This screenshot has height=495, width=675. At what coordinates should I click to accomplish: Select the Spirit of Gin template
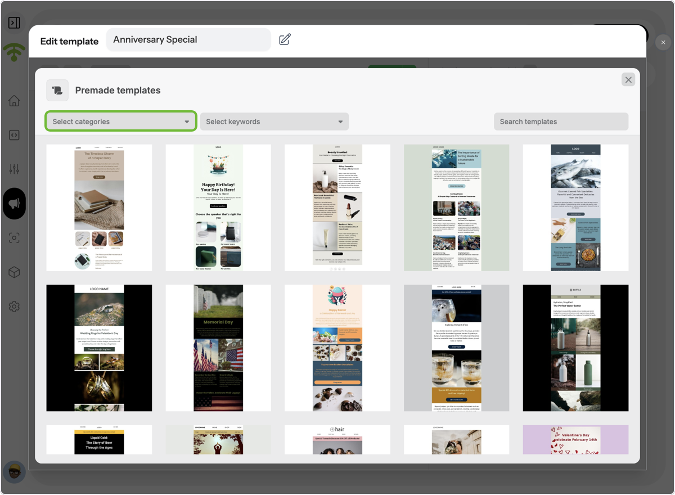click(x=457, y=348)
